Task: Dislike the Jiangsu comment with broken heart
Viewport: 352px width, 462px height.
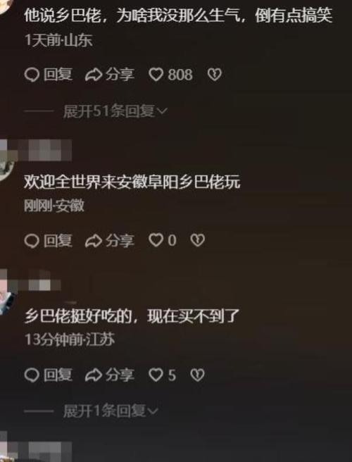Action: pyautogui.click(x=197, y=375)
